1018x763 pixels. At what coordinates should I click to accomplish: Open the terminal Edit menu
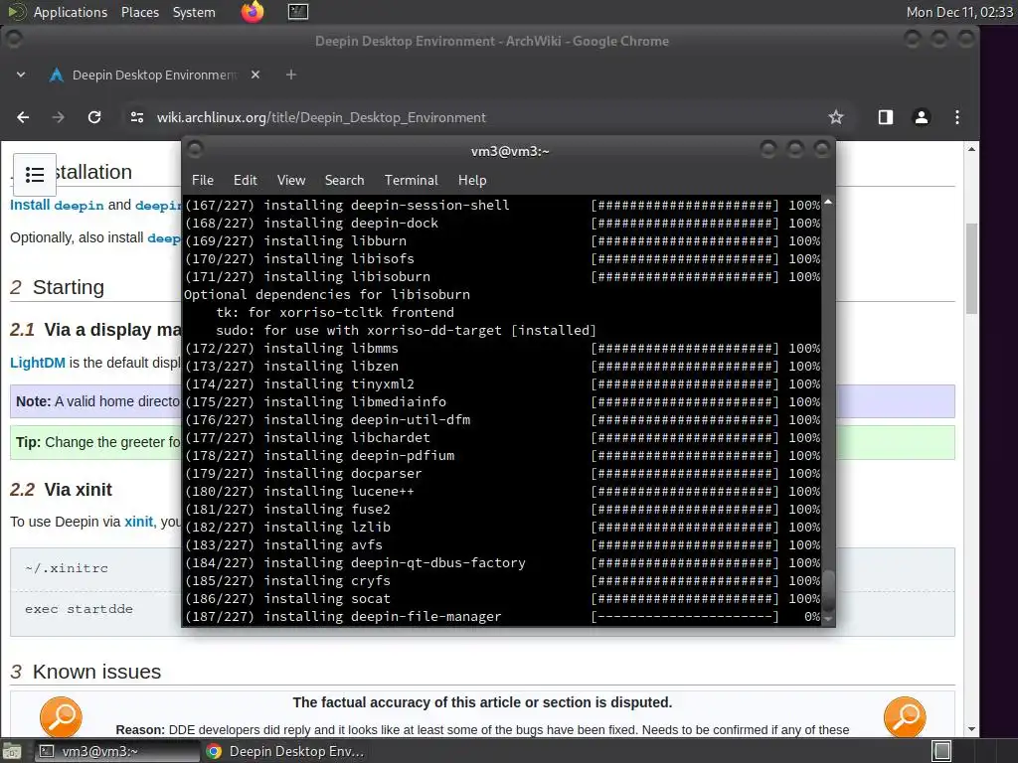(246, 181)
